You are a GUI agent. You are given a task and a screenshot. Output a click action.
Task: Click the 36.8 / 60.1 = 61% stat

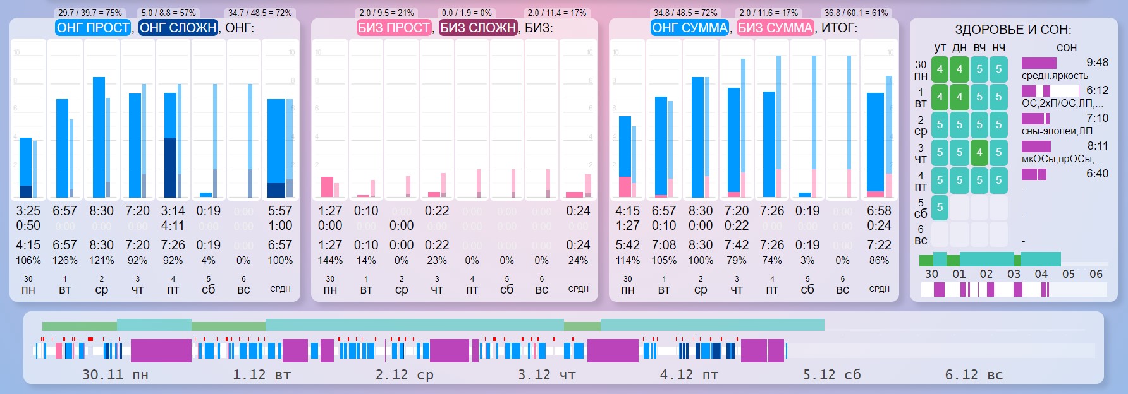coord(856,13)
